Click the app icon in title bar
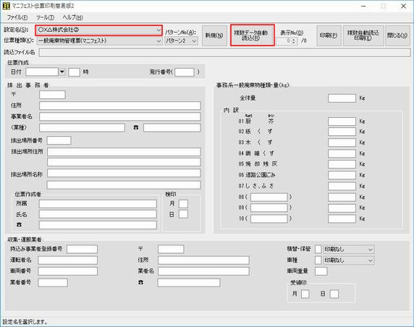The width and height of the screenshot is (414, 327). pyautogui.click(x=6, y=6)
